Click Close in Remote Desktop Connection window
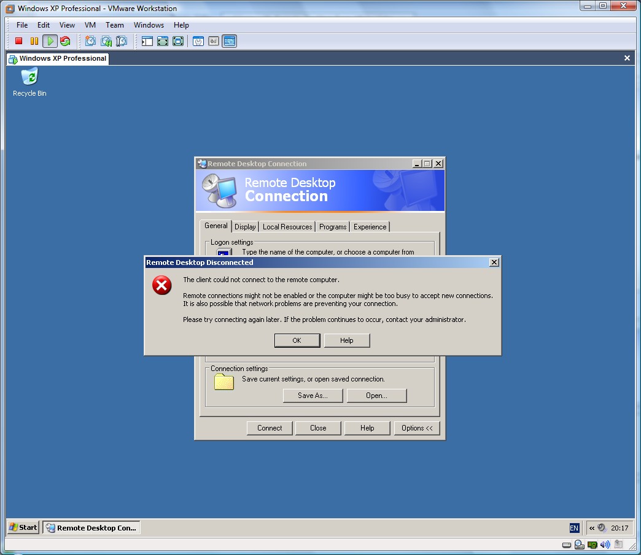Screen dimensions: 641x555 (x=318, y=428)
